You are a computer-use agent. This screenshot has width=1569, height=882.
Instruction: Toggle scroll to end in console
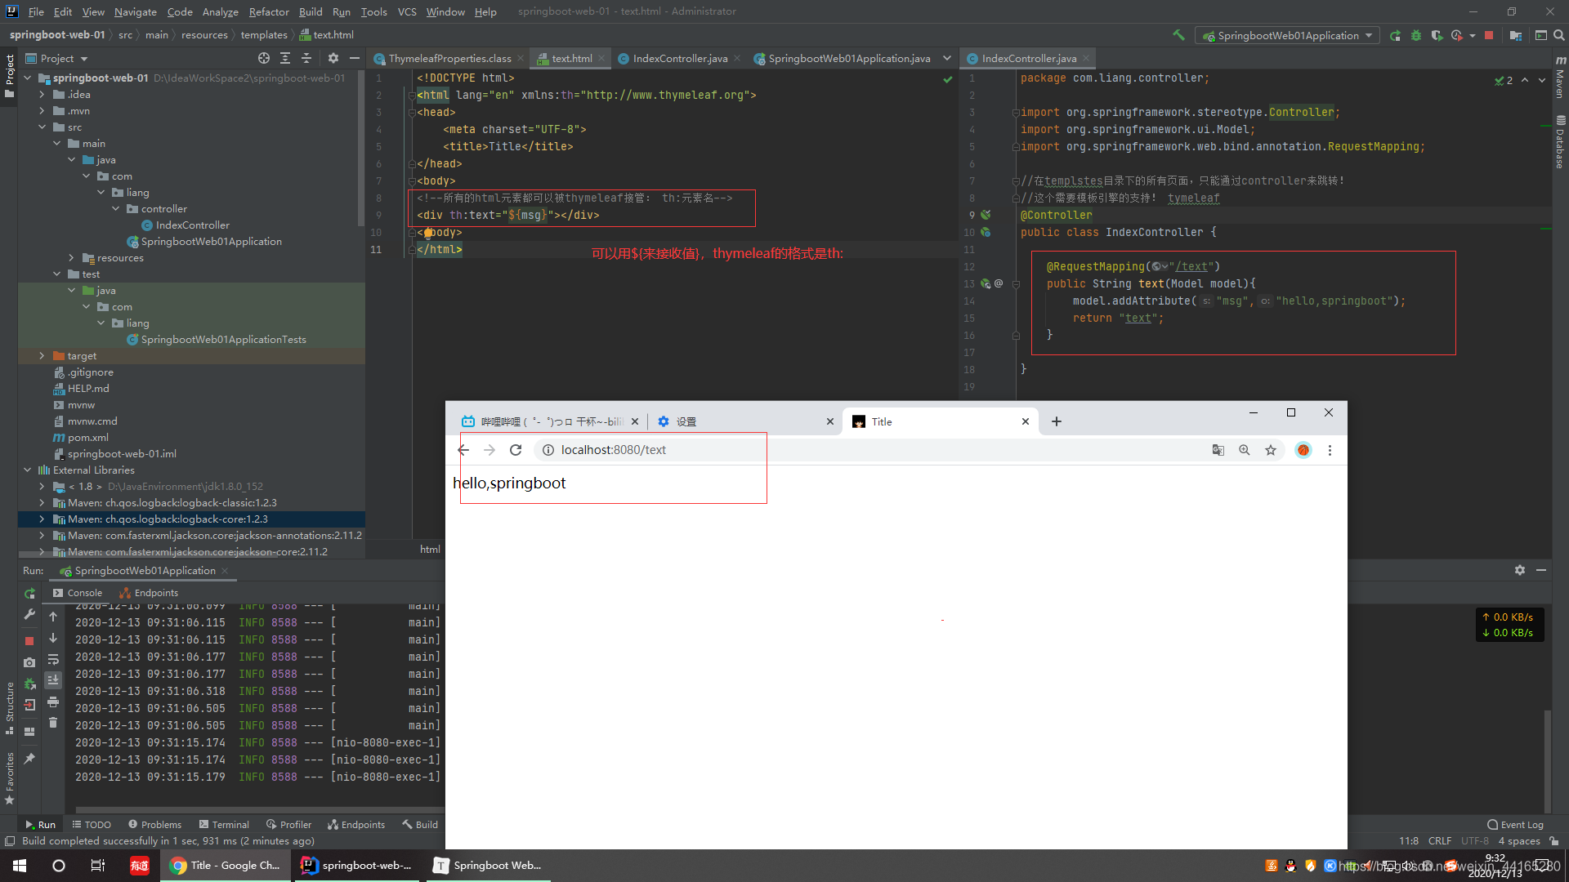[x=53, y=680]
